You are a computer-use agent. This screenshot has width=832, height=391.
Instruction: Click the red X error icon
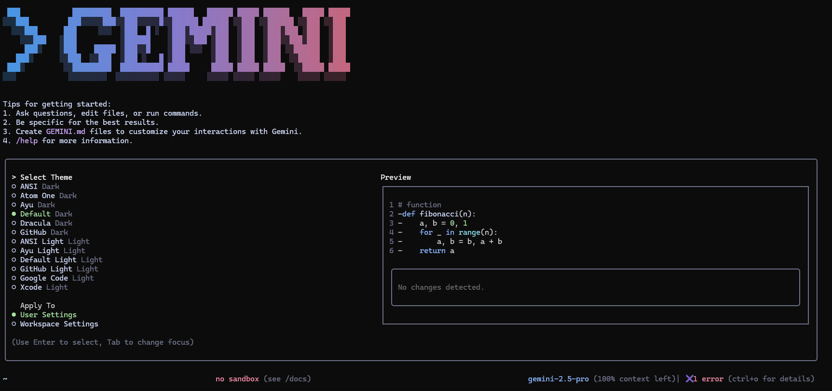click(x=689, y=379)
